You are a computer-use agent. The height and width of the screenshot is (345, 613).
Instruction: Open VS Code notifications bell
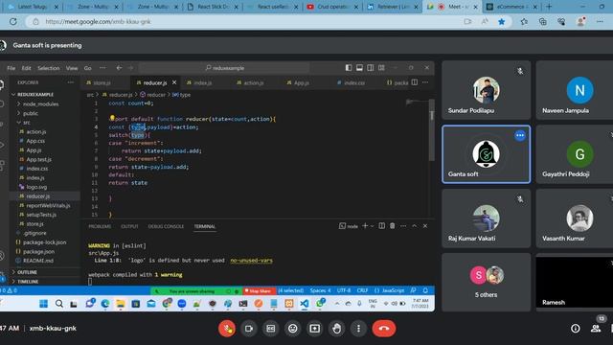click(x=425, y=290)
